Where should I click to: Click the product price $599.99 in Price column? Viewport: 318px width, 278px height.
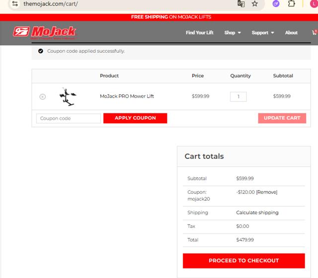pyautogui.click(x=201, y=96)
